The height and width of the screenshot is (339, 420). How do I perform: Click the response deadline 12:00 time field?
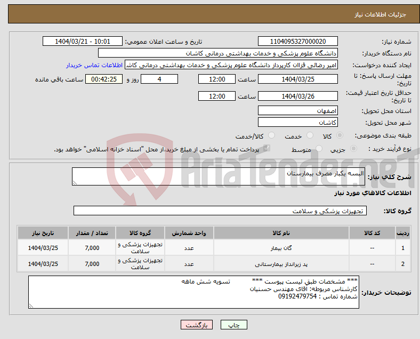pos(217,79)
